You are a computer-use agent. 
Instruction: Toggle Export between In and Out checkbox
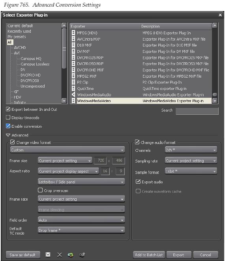coord(8,109)
